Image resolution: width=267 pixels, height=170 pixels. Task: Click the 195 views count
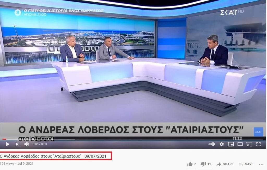pos(7,164)
